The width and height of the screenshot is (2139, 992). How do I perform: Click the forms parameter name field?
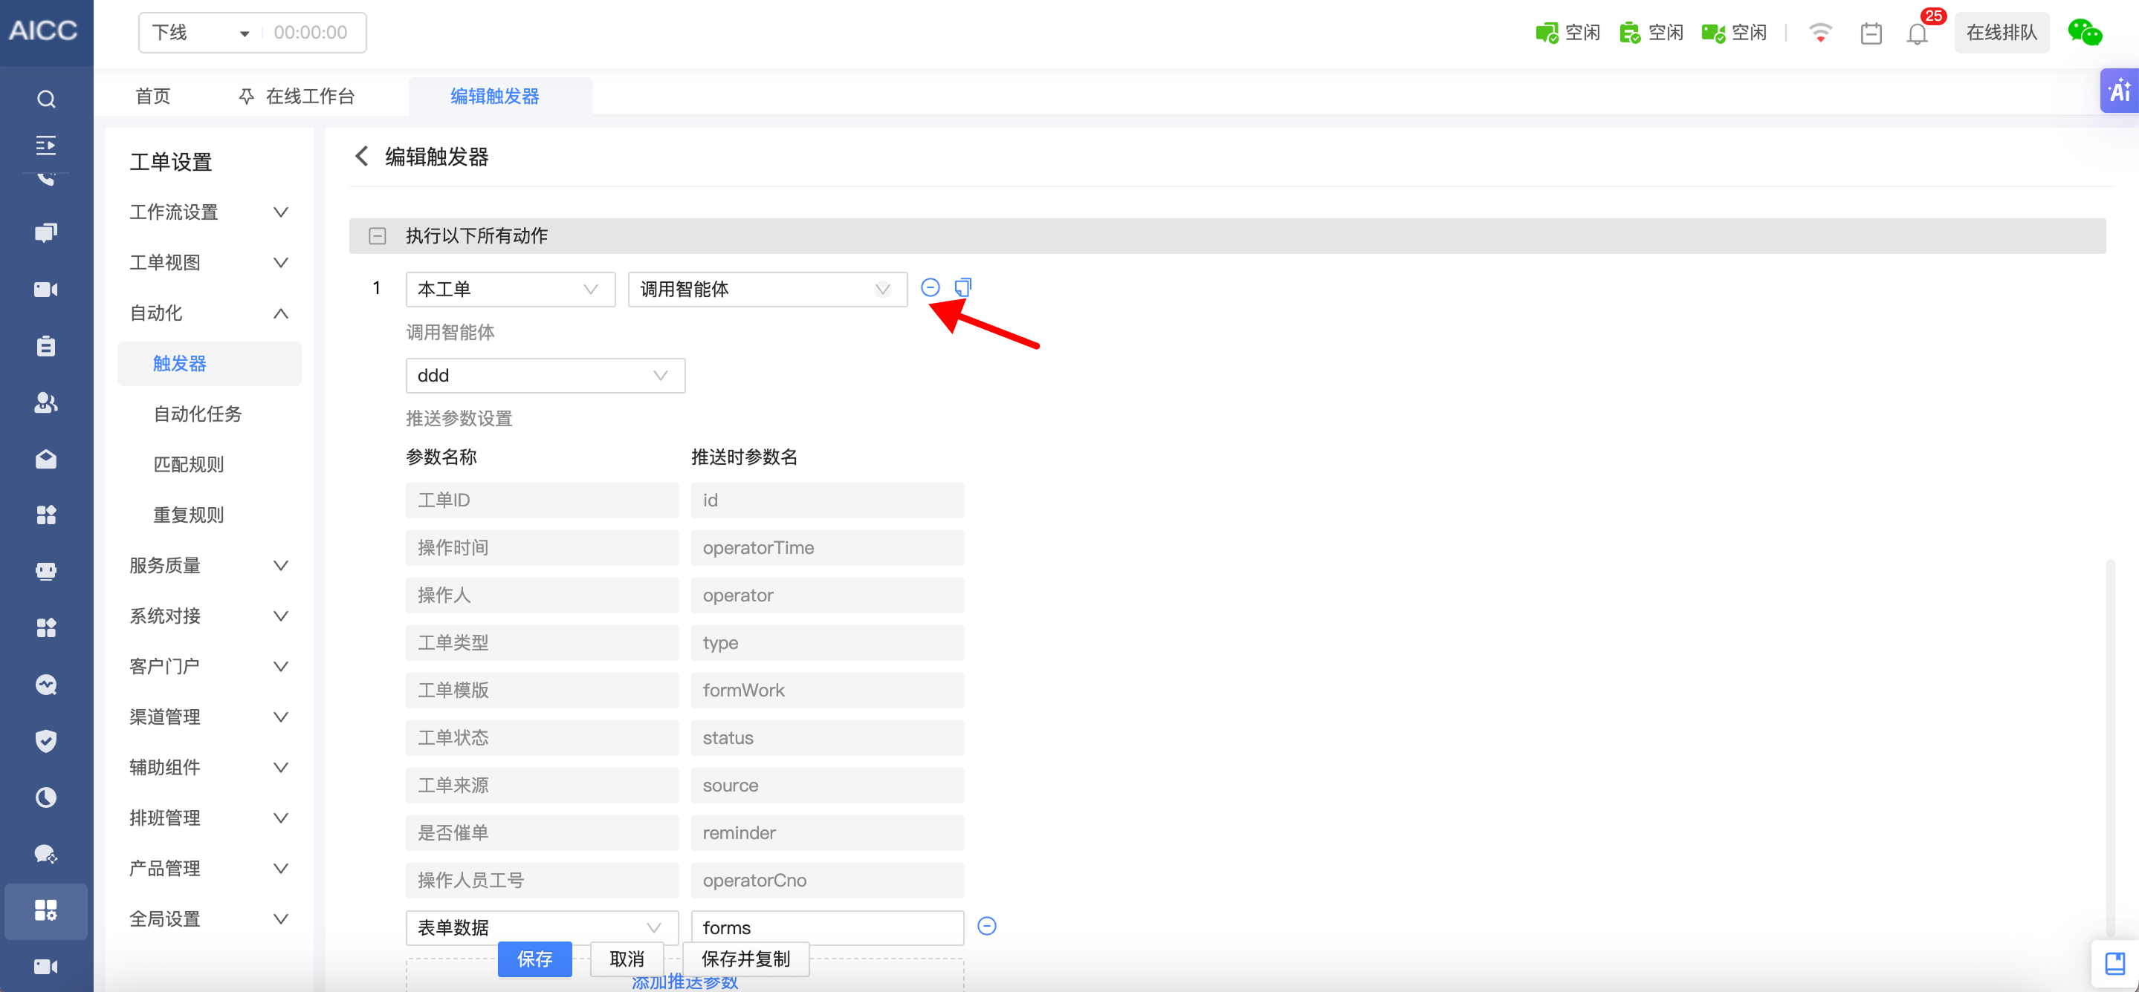(x=826, y=927)
